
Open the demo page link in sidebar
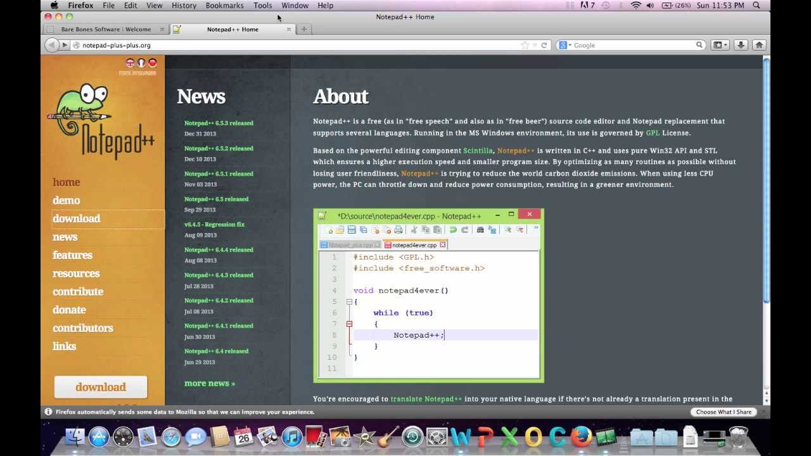pos(67,200)
